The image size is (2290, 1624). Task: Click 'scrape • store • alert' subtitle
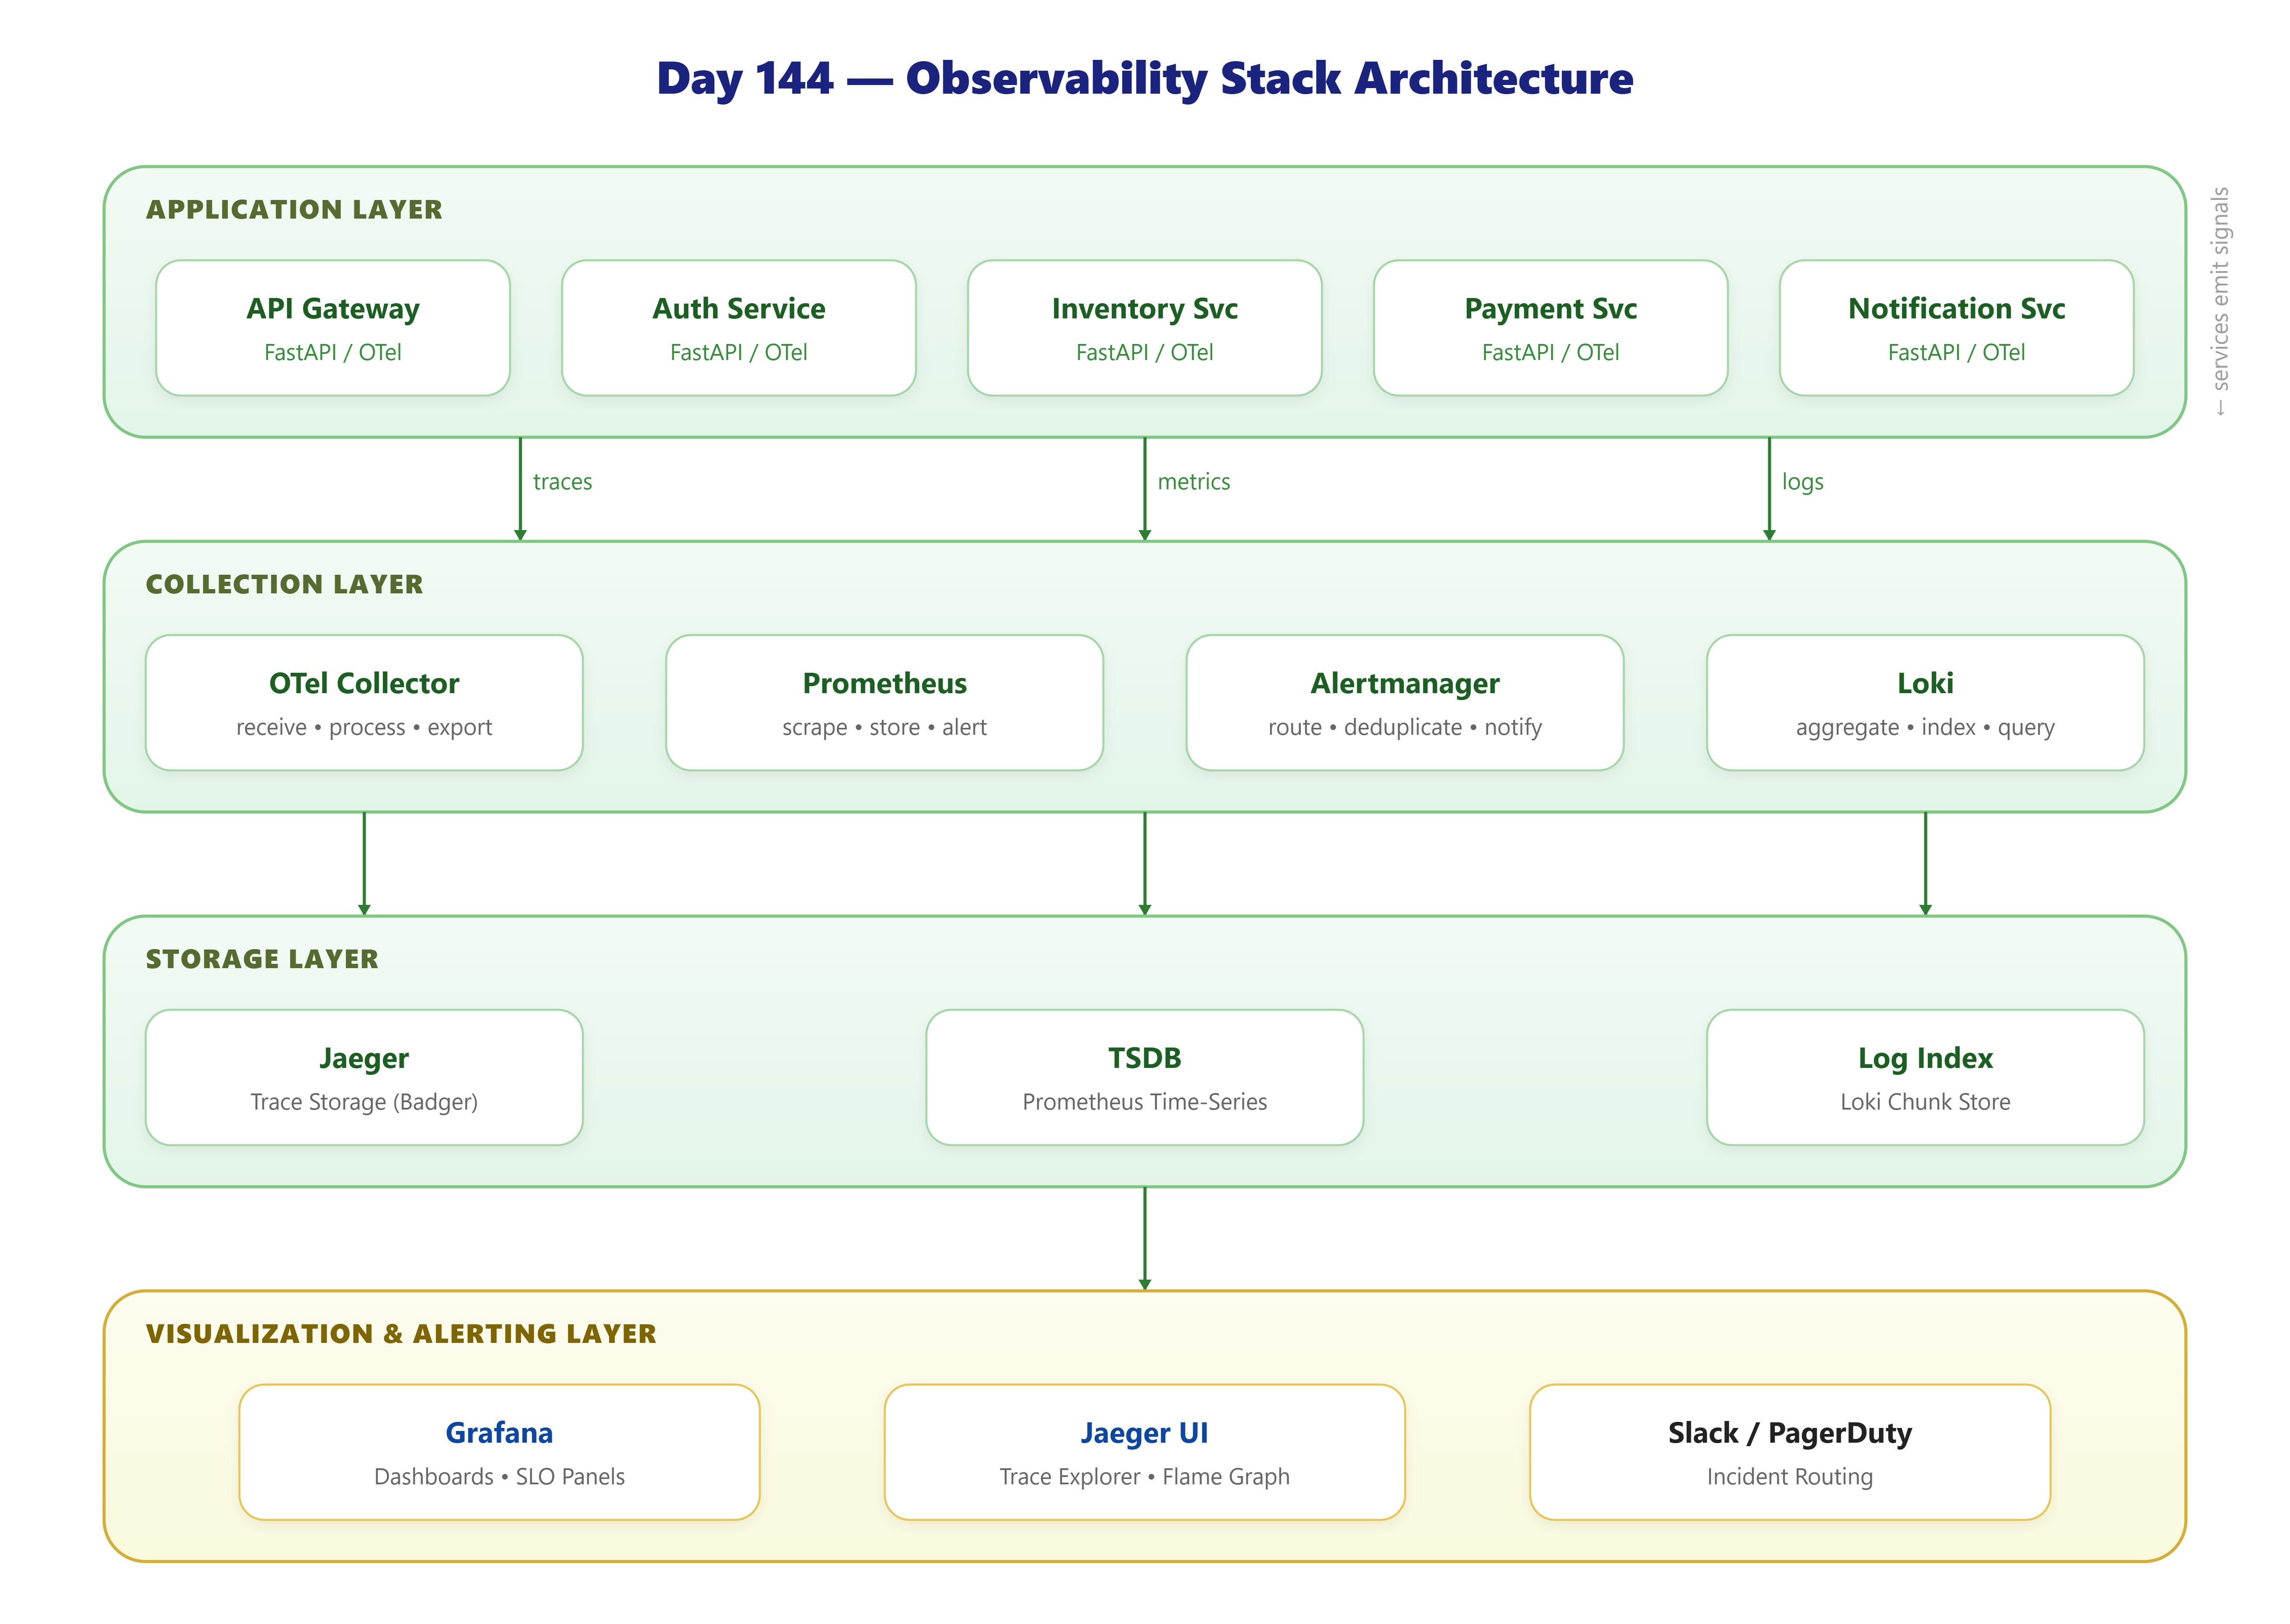(x=885, y=728)
